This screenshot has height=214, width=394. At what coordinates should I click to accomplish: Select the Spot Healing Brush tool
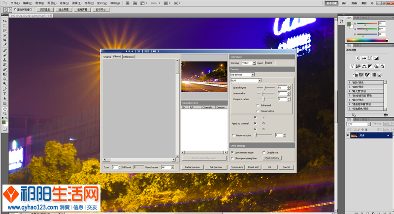tap(4, 50)
